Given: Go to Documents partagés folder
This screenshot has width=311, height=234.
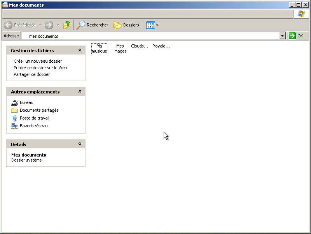Looking at the screenshot, I should pos(39,110).
